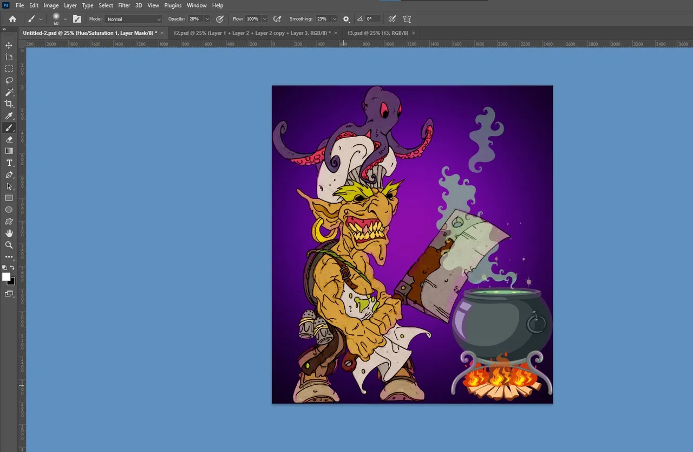The height and width of the screenshot is (452, 693).
Task: Select the Move tool
Action: click(9, 46)
